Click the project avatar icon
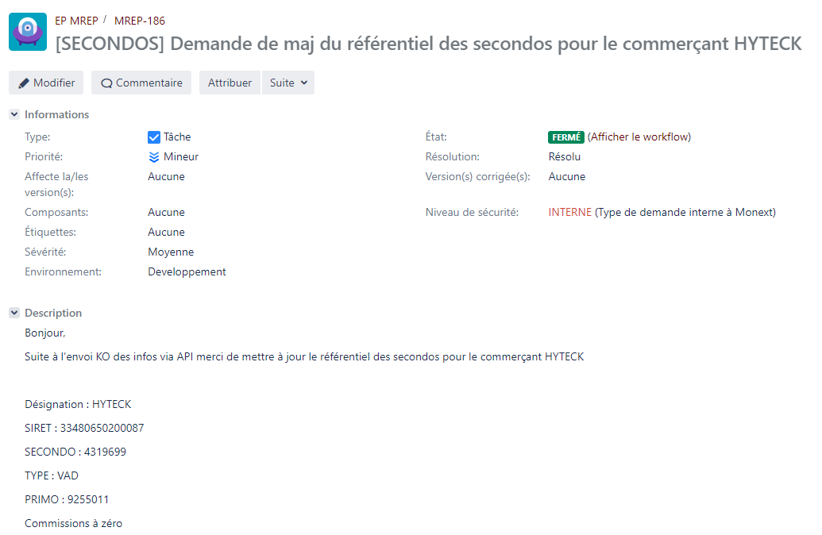This screenshot has width=822, height=535. point(28,32)
